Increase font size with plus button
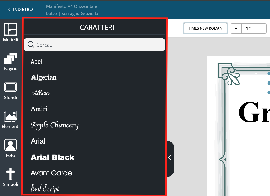The image size is (270, 196). [x=261, y=28]
